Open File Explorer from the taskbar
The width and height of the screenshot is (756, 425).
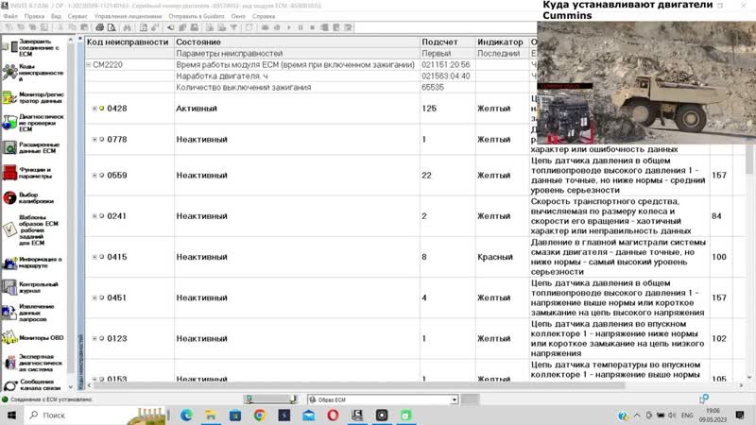(x=211, y=415)
